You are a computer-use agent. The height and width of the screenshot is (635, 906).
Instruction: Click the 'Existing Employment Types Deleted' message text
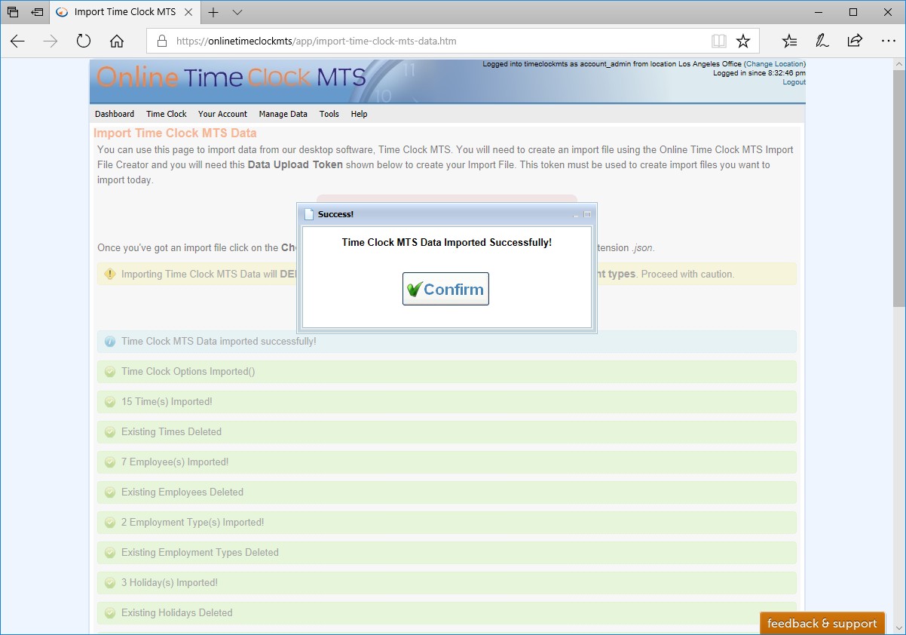coord(200,553)
